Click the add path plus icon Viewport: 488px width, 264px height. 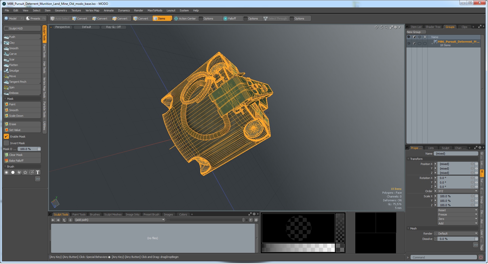coord(70,220)
